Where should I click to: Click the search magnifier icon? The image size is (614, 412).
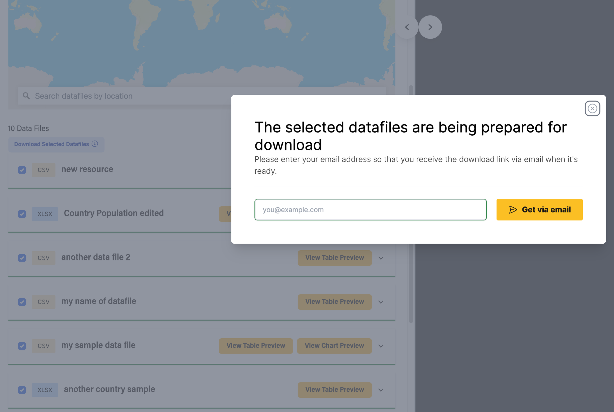tap(26, 96)
